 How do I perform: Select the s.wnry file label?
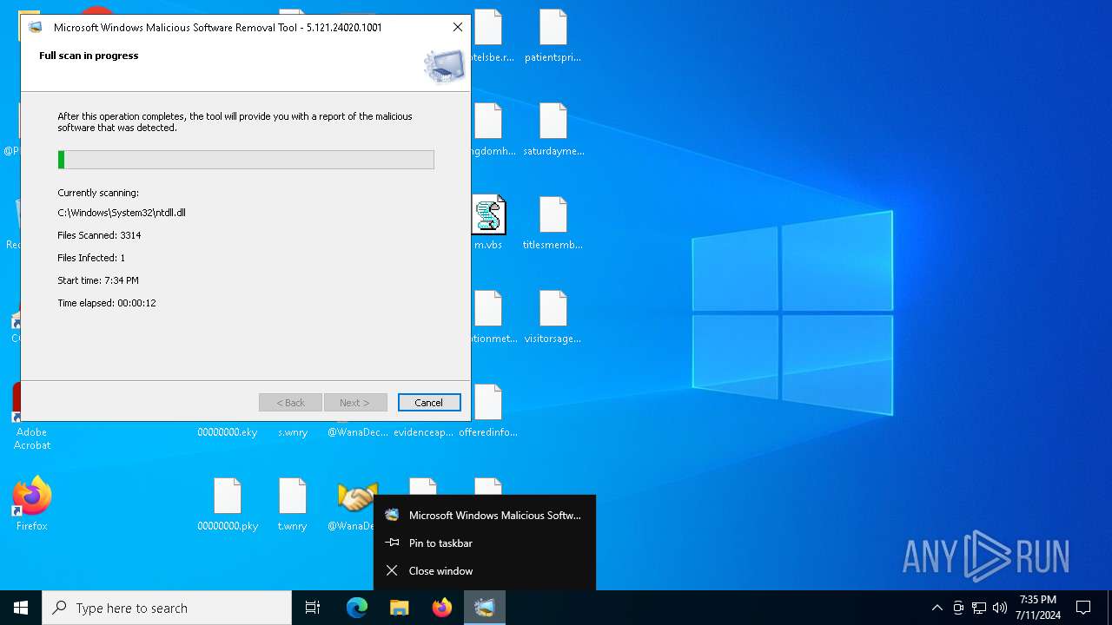point(293,432)
